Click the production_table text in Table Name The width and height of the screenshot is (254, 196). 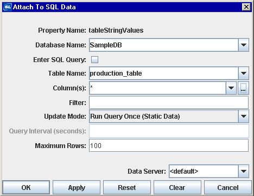(x=116, y=73)
